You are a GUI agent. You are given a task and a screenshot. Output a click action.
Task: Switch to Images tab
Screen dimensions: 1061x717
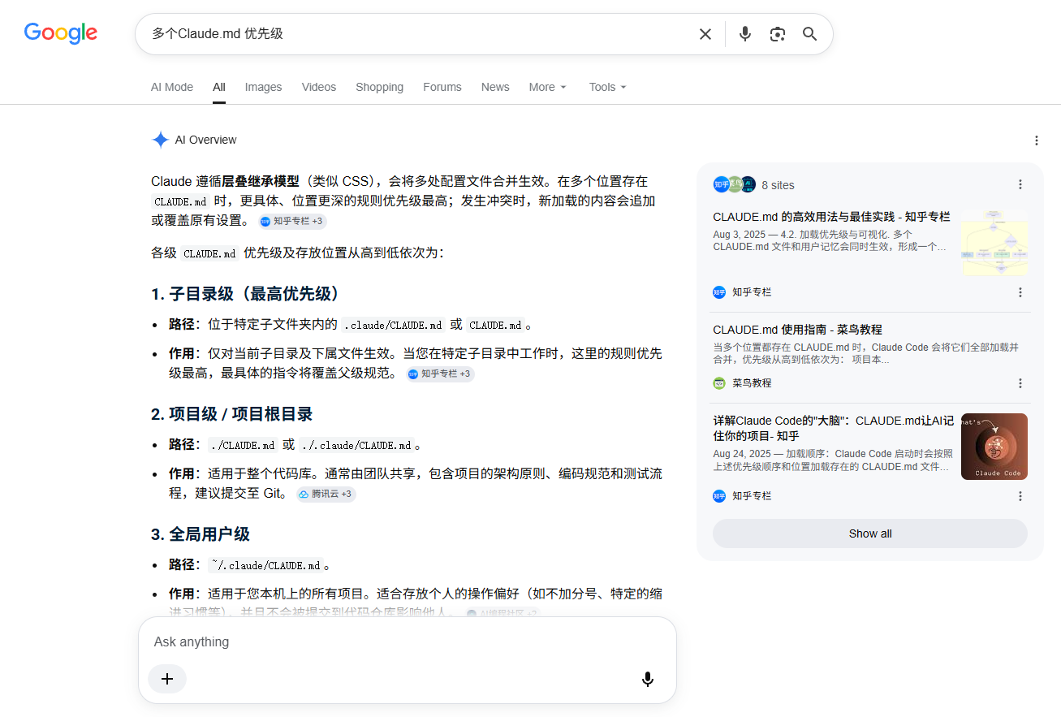pyautogui.click(x=264, y=87)
